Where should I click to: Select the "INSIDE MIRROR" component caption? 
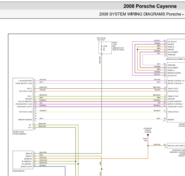point(18,171)
